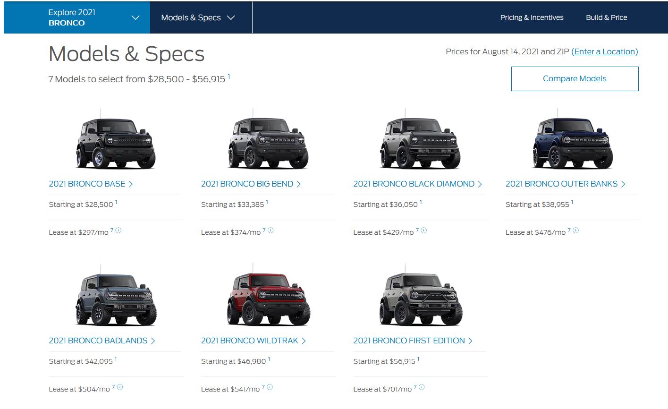Click the 'Lease at $476/mo' text
The height and width of the screenshot is (409, 668).
coord(535,232)
